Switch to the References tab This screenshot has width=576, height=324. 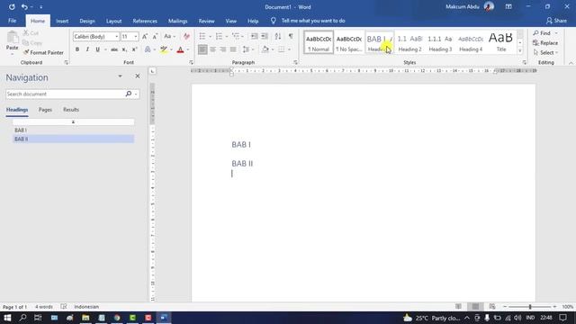145,21
